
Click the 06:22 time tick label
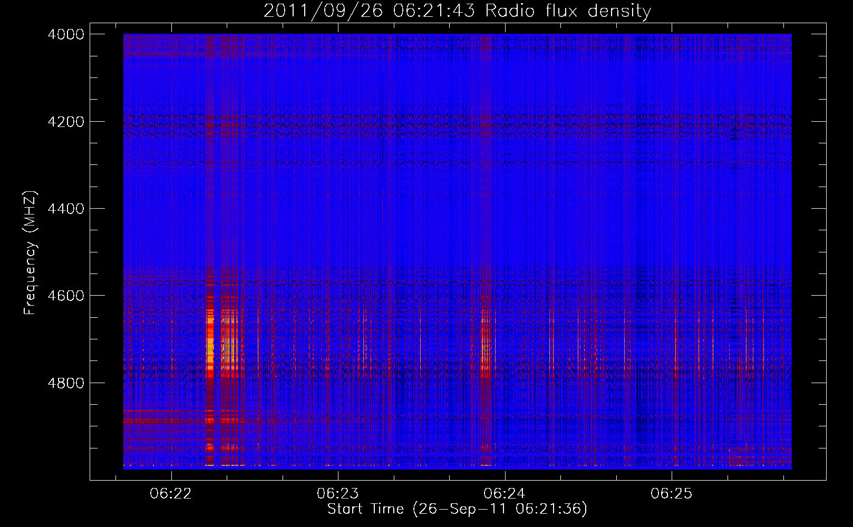coord(170,494)
